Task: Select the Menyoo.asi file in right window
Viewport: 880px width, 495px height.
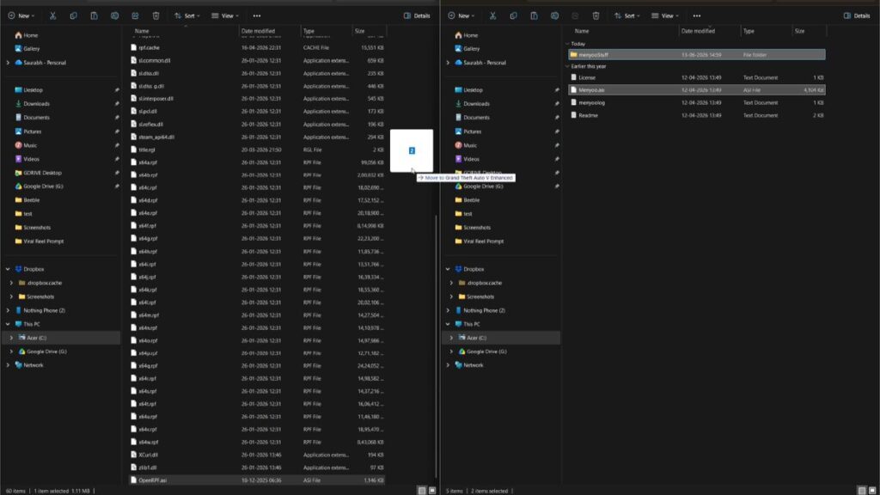Action: 696,89
